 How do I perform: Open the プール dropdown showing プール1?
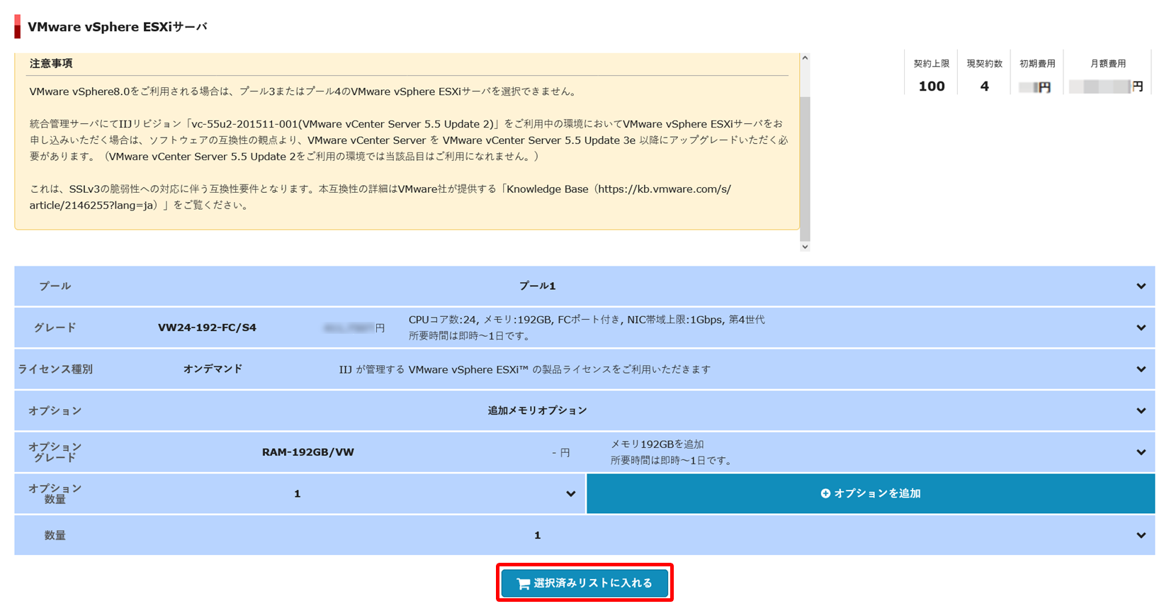(584, 286)
